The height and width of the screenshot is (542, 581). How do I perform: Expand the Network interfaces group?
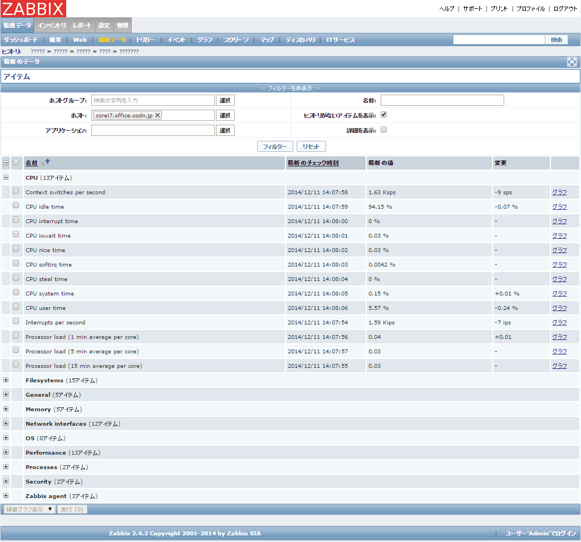pyautogui.click(x=6, y=423)
